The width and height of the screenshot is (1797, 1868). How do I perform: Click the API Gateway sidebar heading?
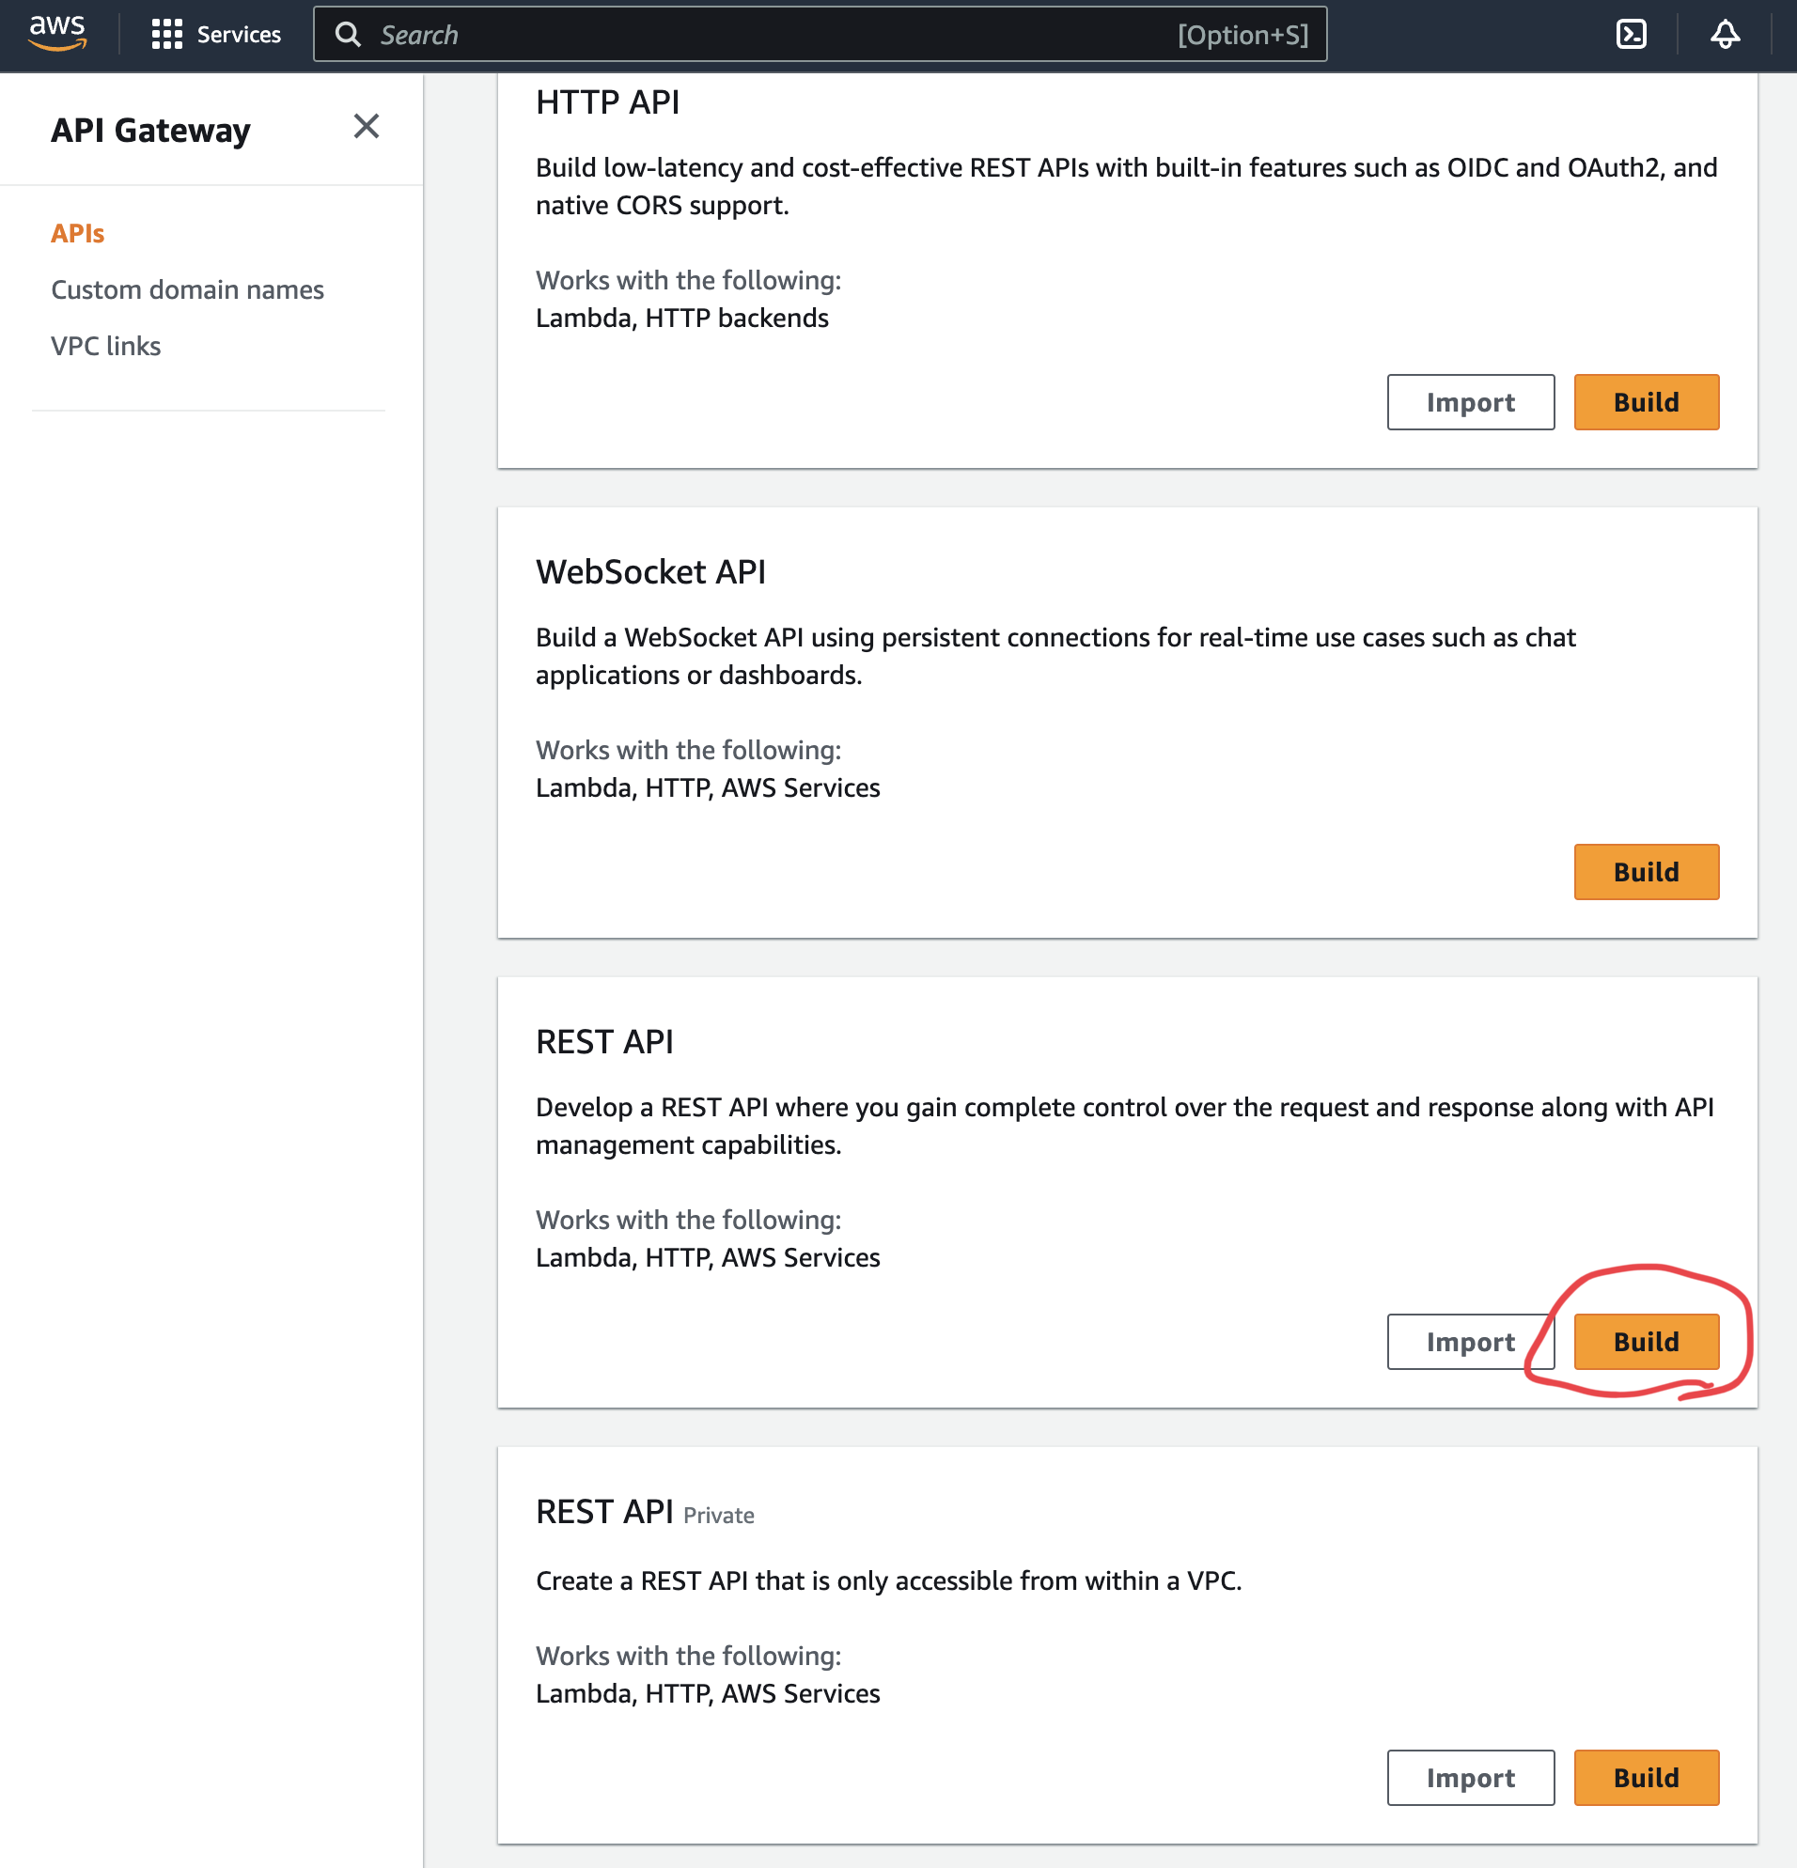coord(150,130)
